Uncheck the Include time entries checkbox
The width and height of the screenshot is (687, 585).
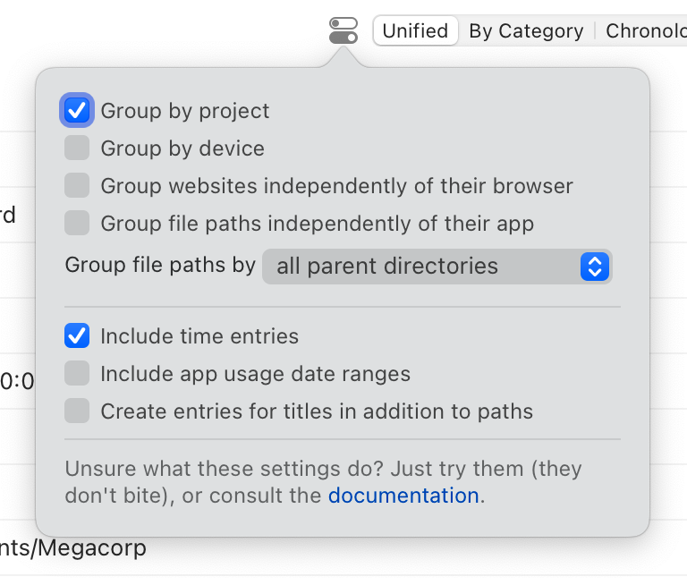click(x=77, y=336)
